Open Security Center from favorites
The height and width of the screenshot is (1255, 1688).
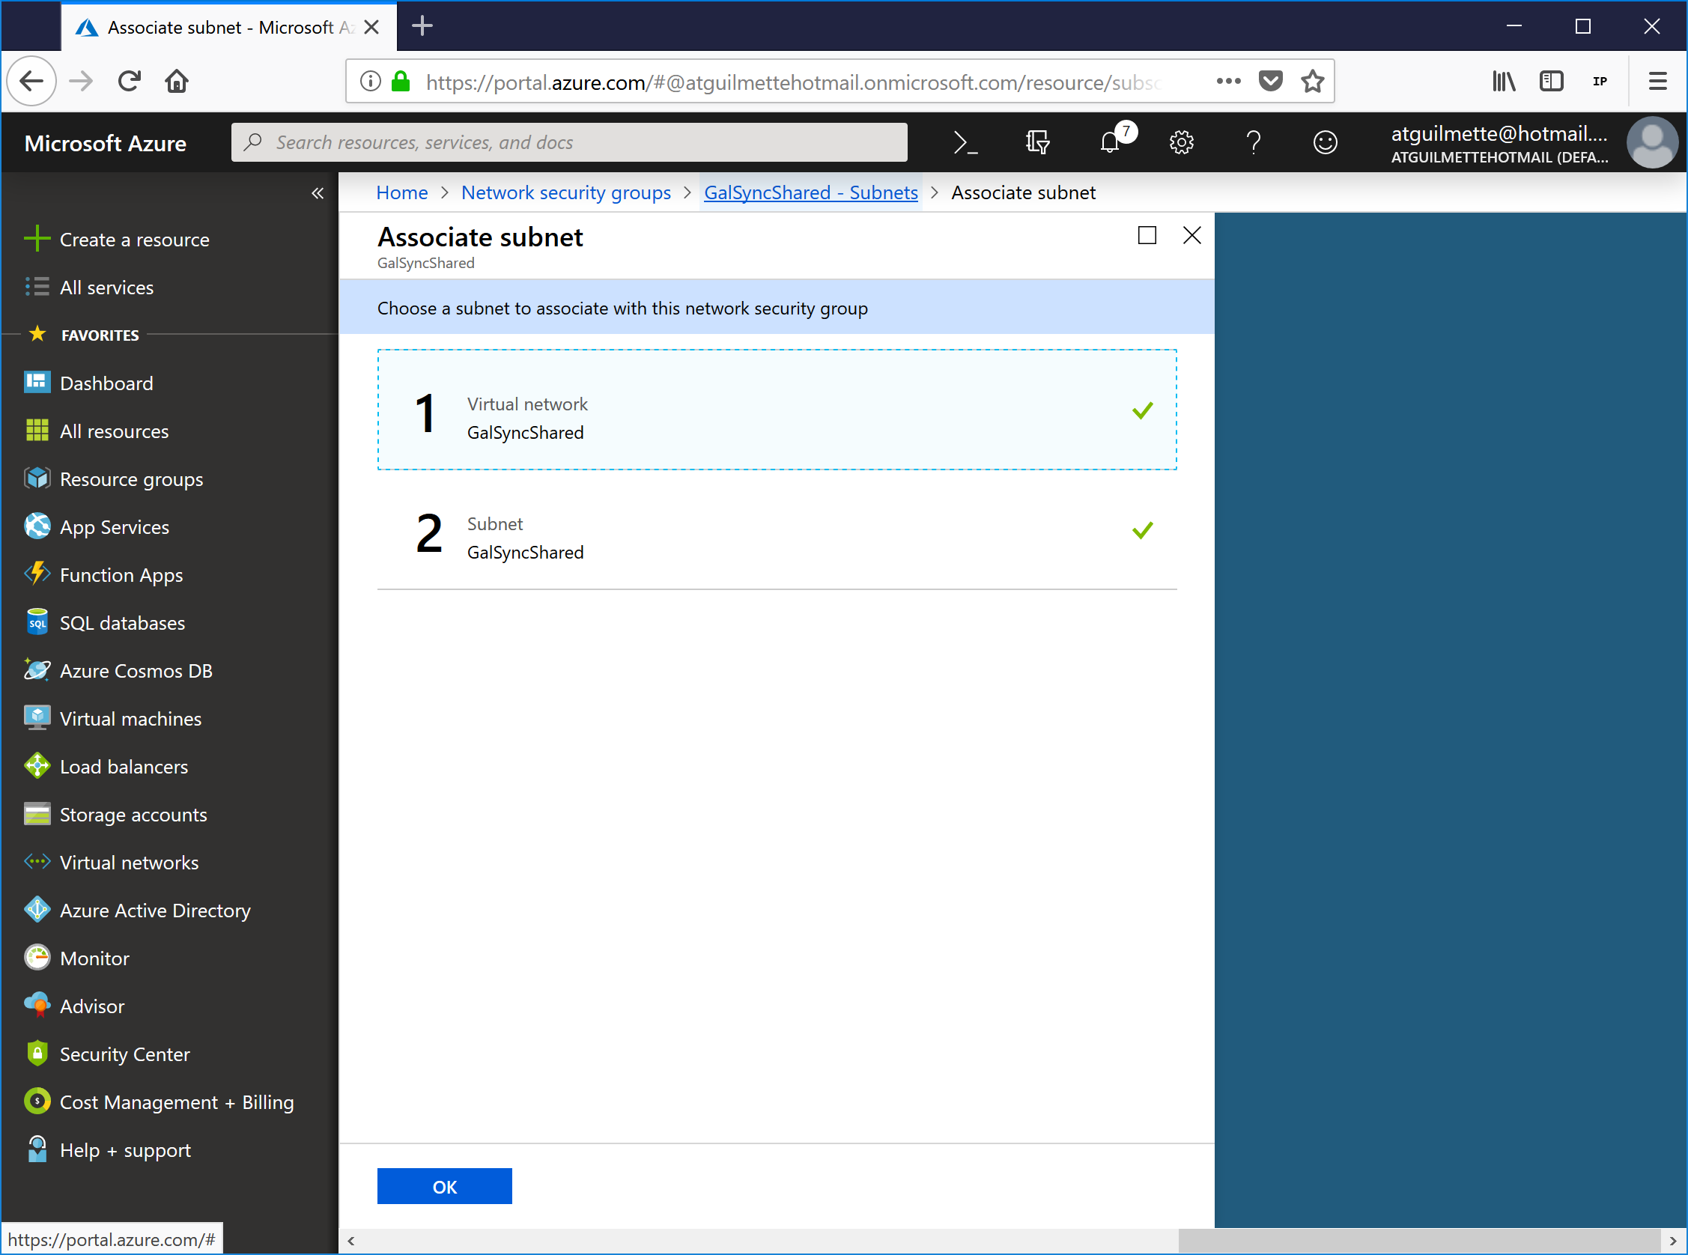(x=124, y=1054)
